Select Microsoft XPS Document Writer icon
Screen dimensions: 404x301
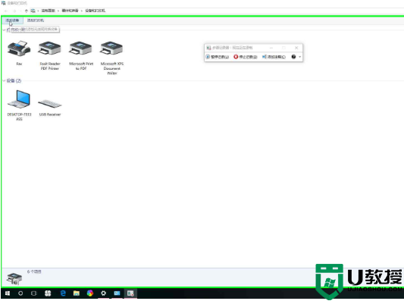point(111,49)
